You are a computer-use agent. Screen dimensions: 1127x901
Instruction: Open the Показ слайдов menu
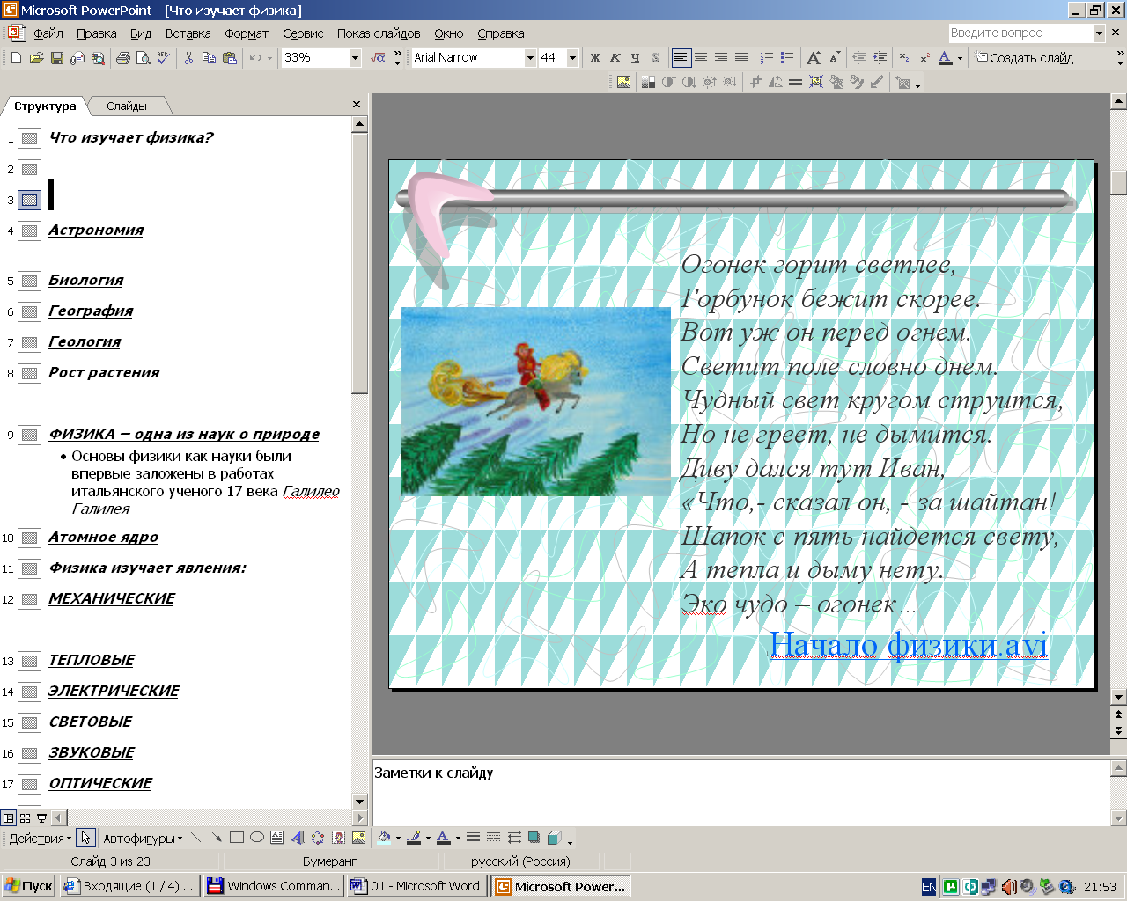[x=379, y=33]
